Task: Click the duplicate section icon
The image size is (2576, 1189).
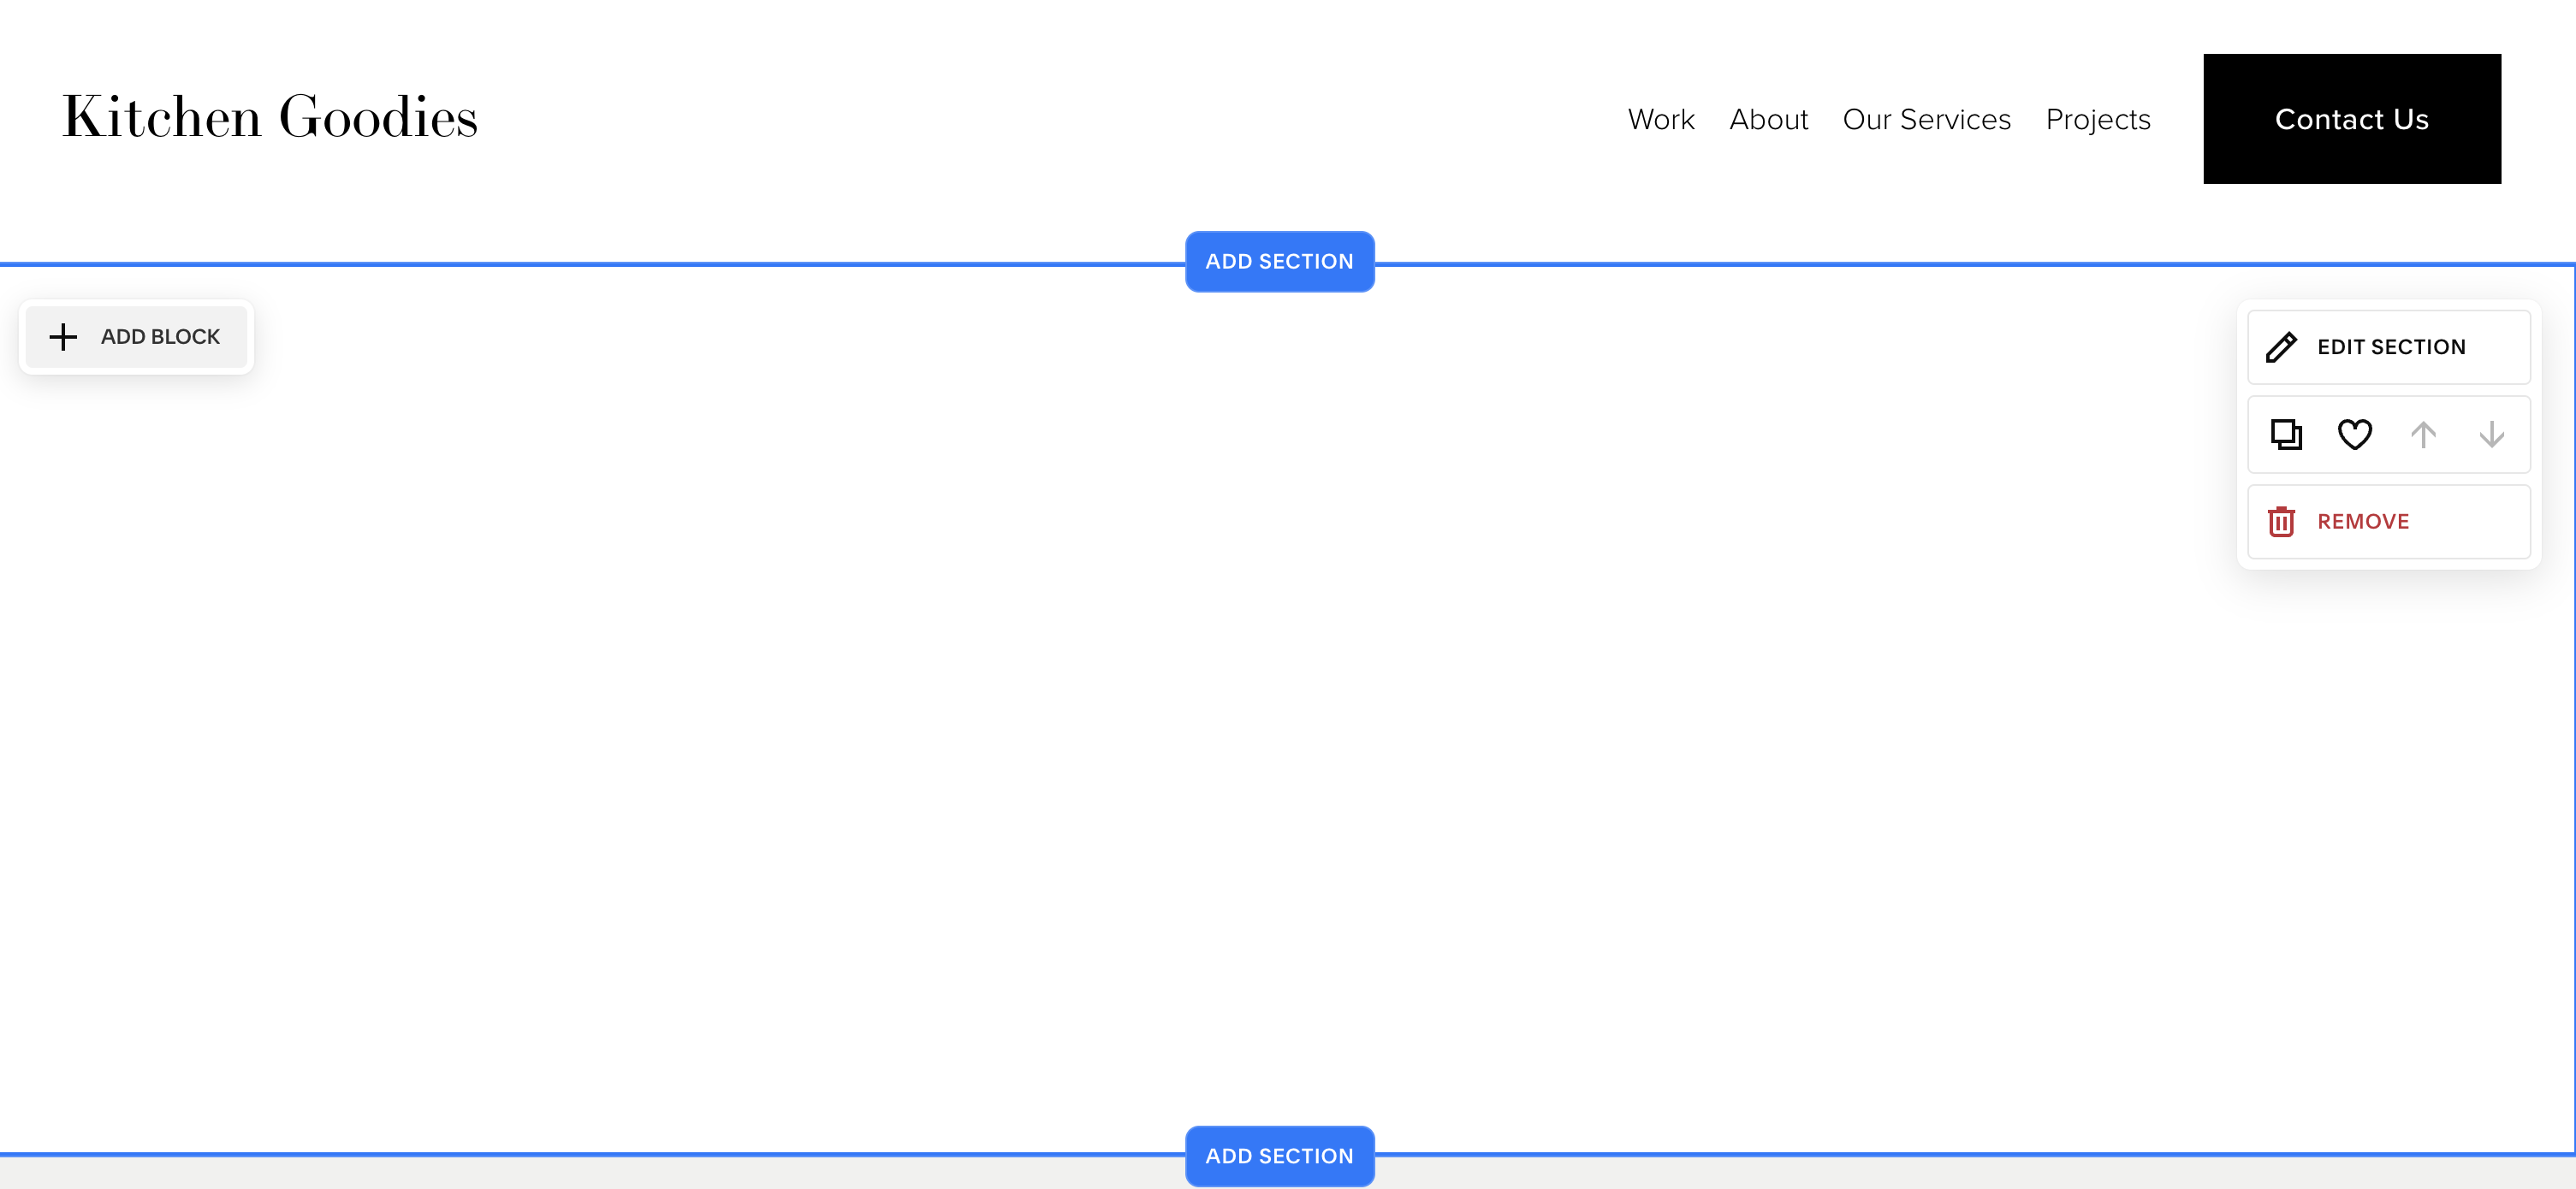Action: pos(2286,435)
